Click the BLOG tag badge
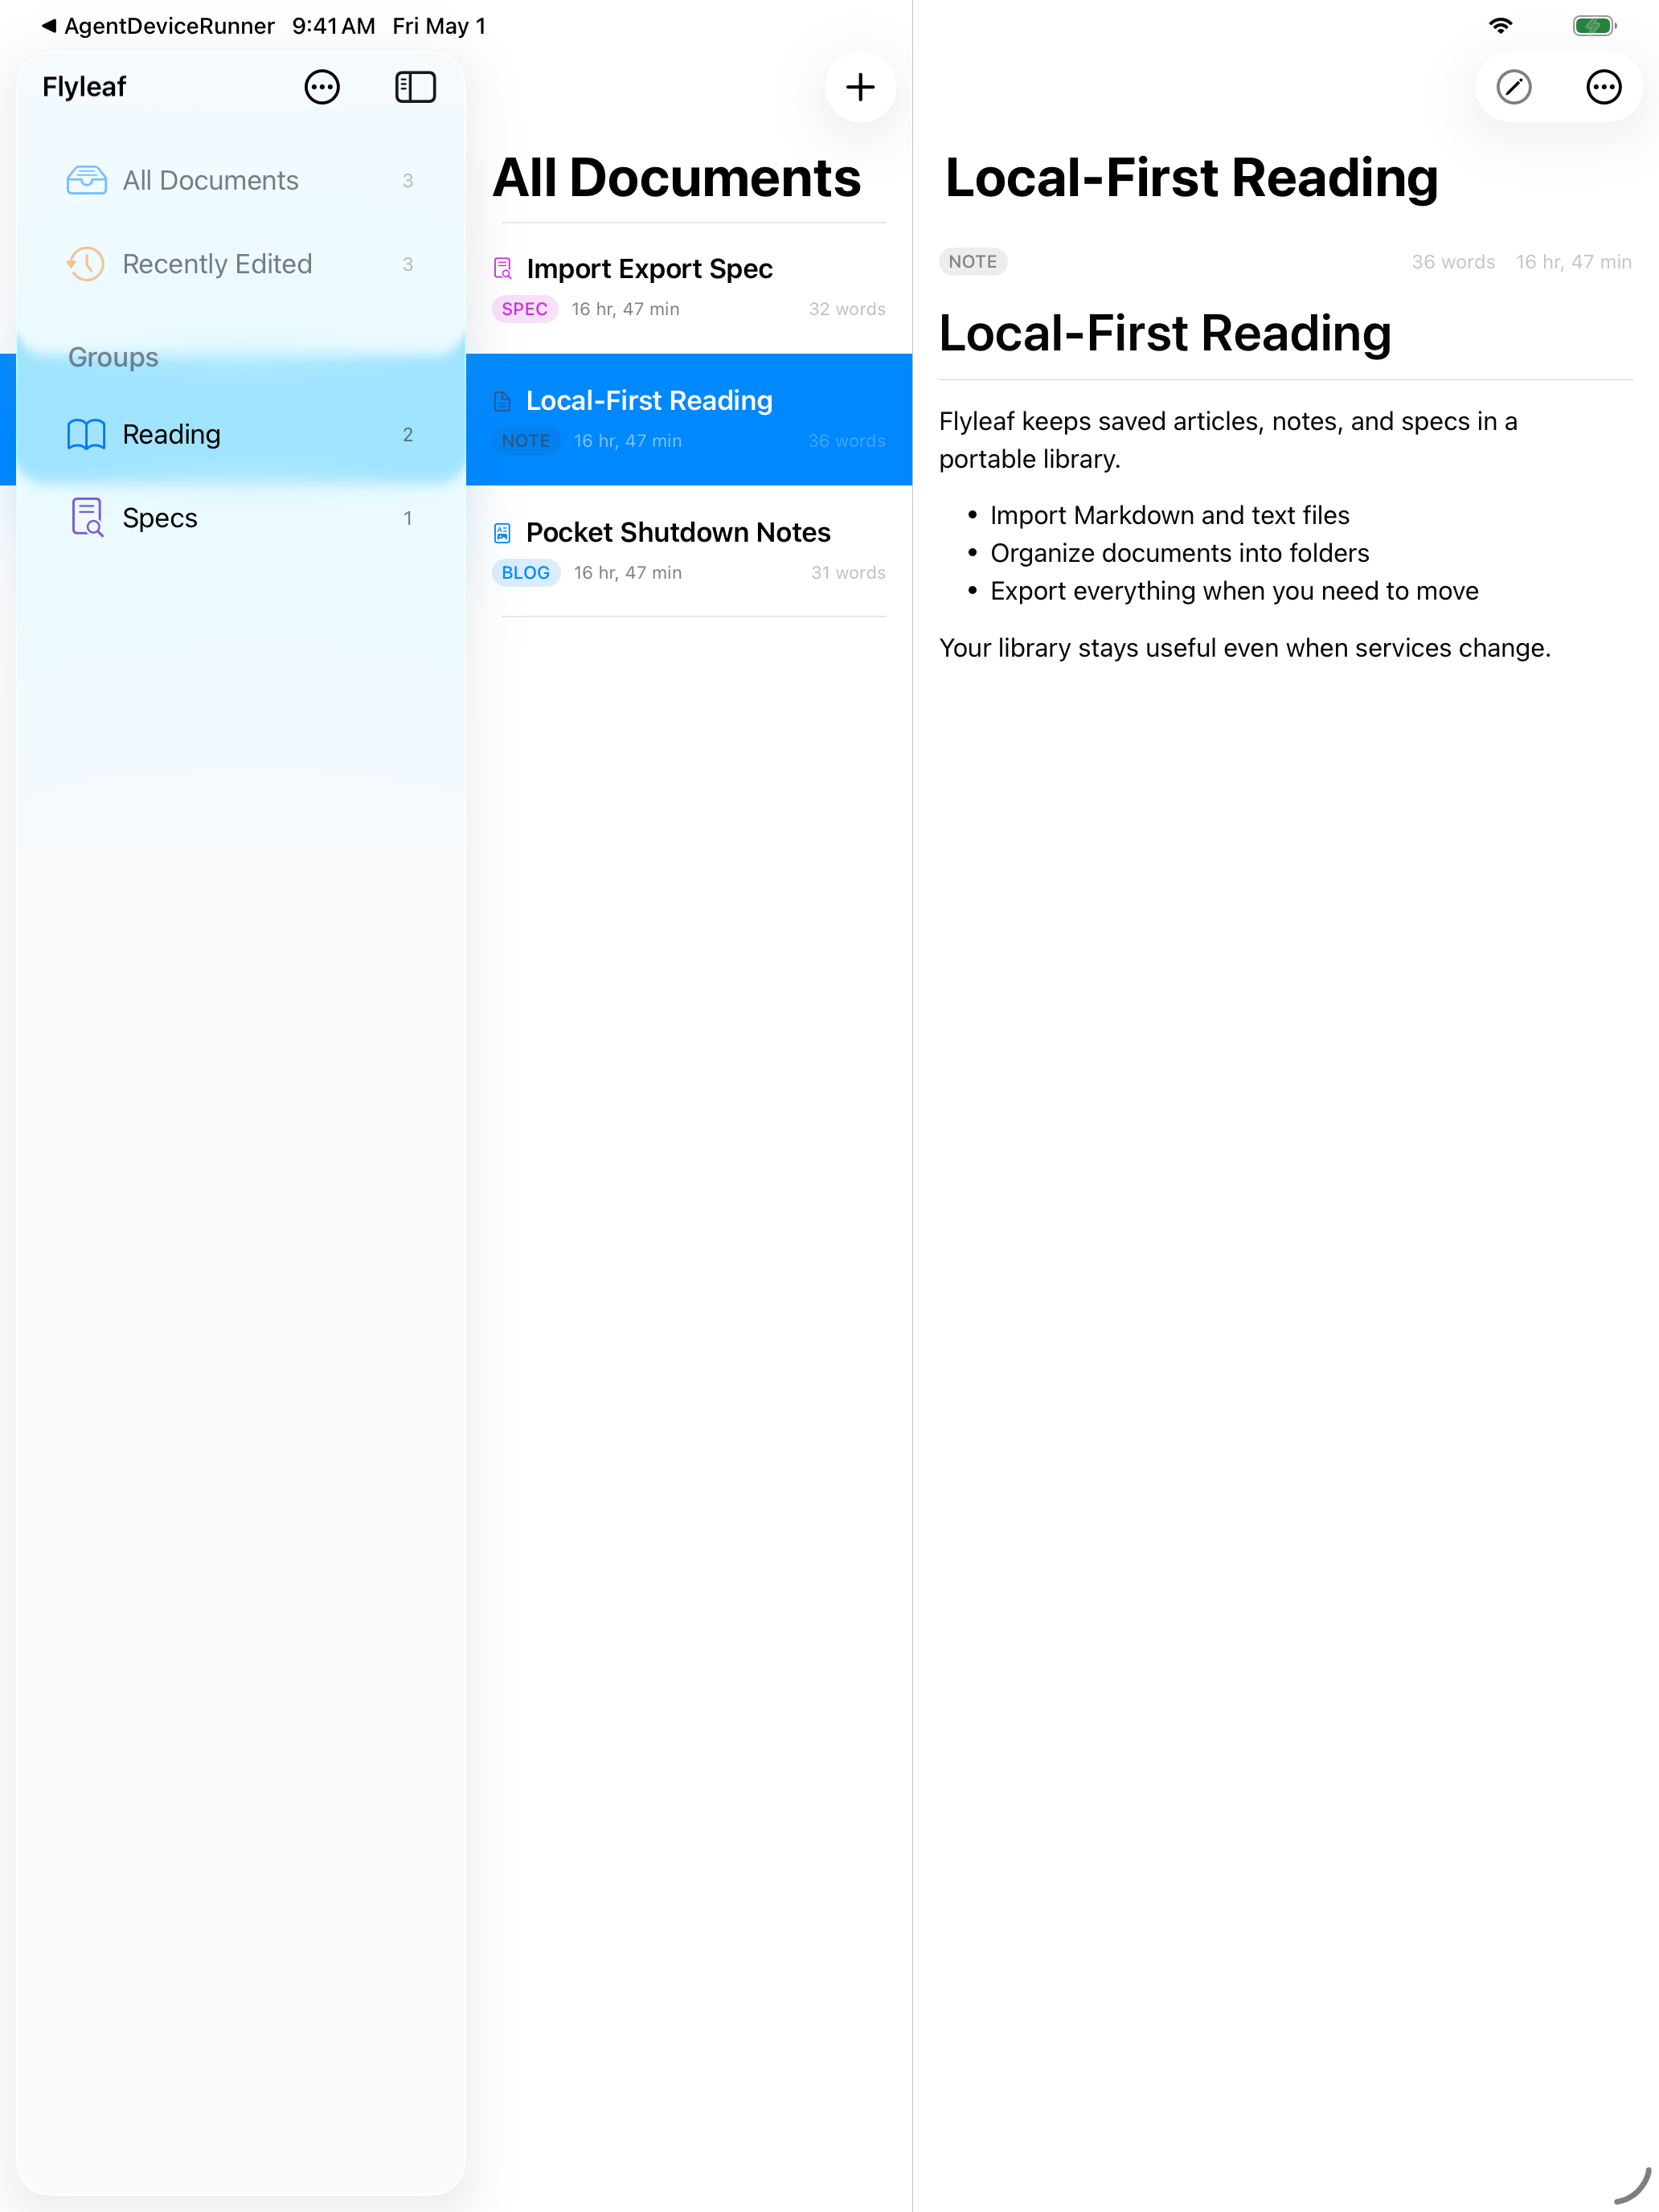Screen dimensions: 1659x2212 pos(526,573)
